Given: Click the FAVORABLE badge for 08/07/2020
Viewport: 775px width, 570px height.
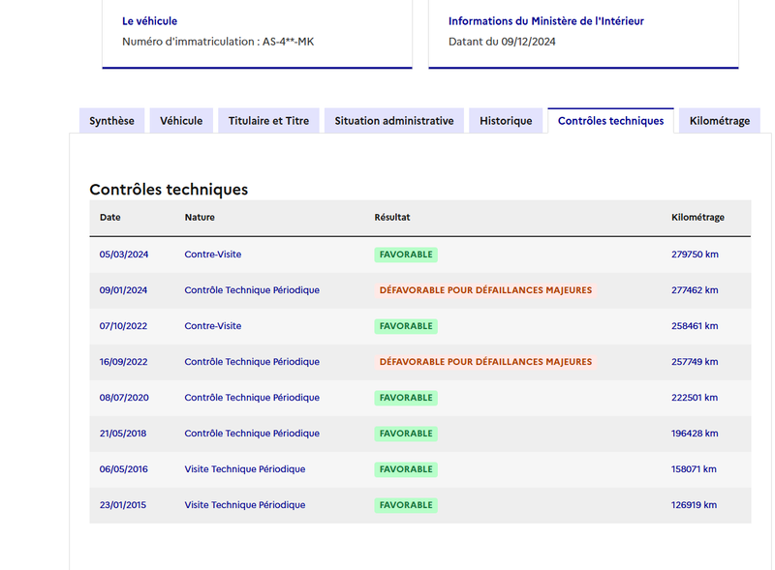Looking at the screenshot, I should [406, 398].
